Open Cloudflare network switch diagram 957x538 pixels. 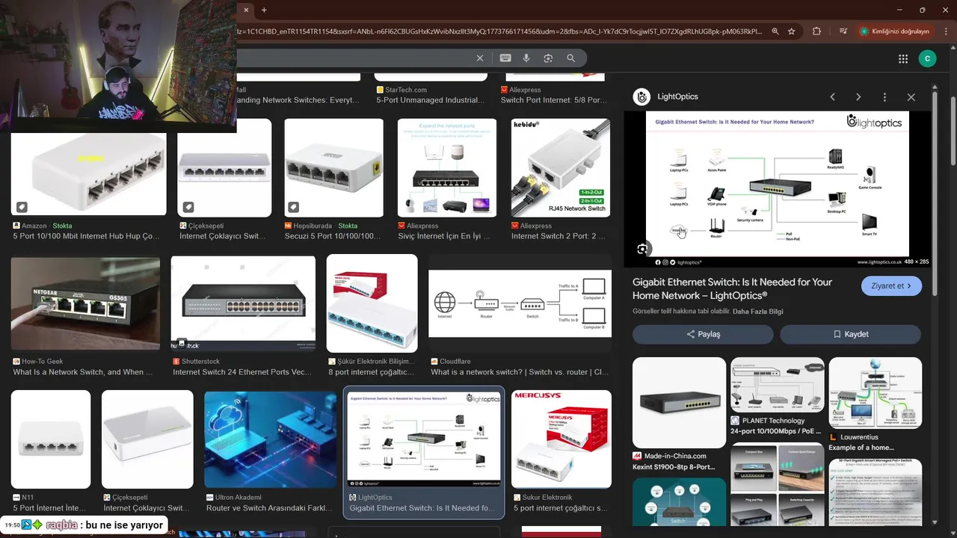pos(520,303)
